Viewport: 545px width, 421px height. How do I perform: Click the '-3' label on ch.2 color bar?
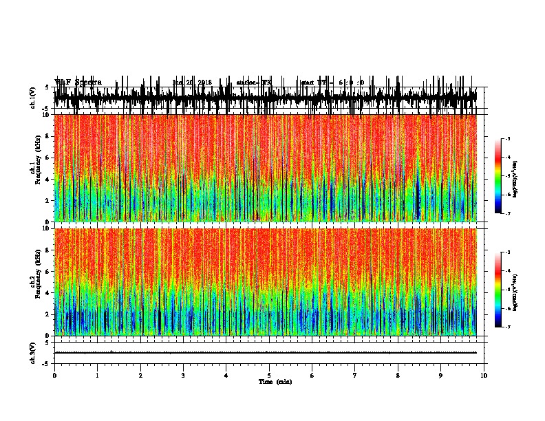(508, 252)
